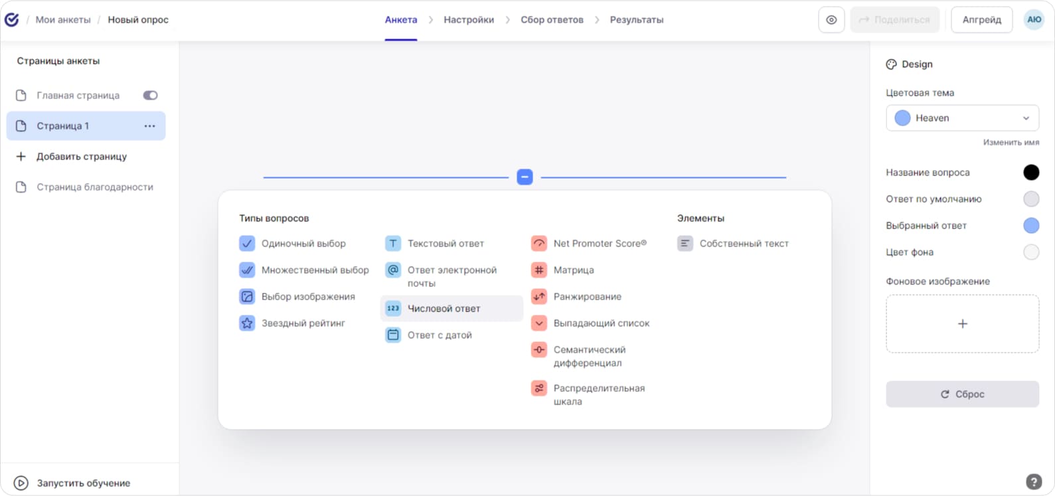The width and height of the screenshot is (1055, 496).
Task: Pick the Ranking question icon
Action: (539, 297)
